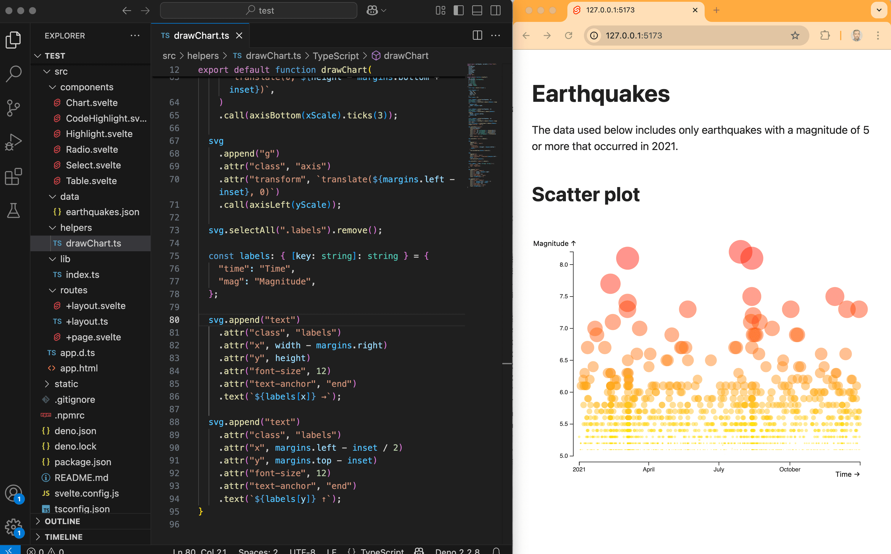Open browser profile avatar

857,36
